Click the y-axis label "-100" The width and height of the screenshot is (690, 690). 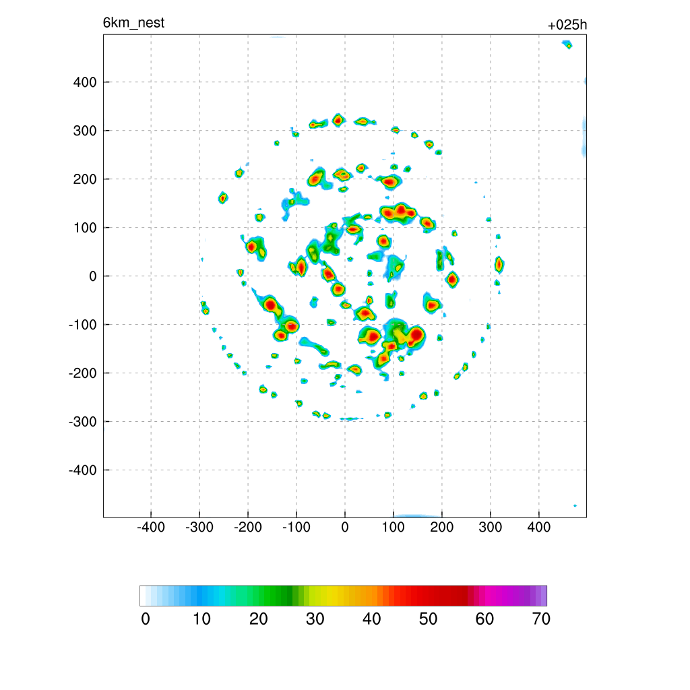click(x=83, y=325)
